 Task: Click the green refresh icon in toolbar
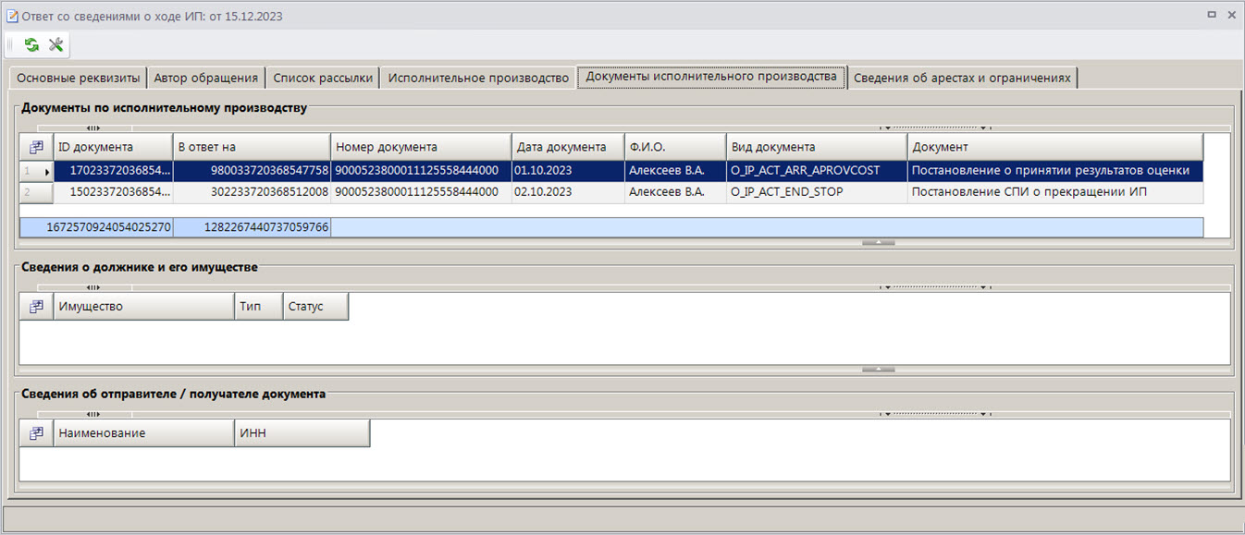click(31, 45)
